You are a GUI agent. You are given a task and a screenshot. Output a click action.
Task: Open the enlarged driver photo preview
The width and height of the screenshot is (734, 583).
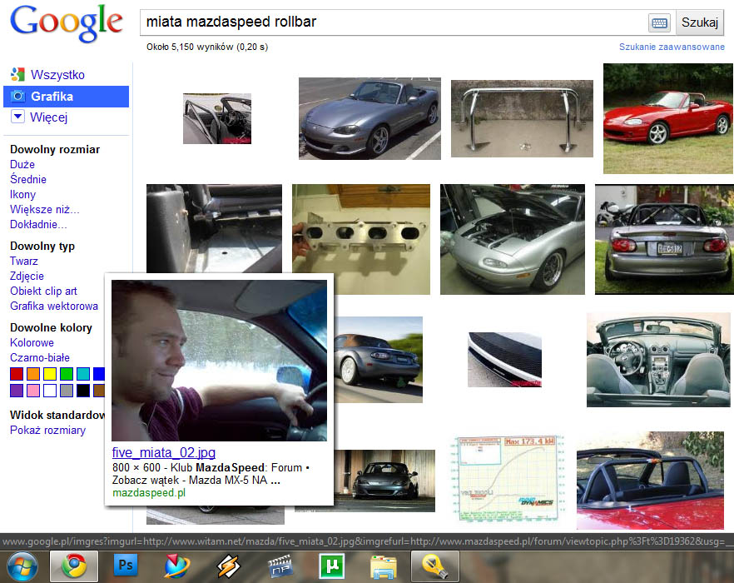click(219, 361)
